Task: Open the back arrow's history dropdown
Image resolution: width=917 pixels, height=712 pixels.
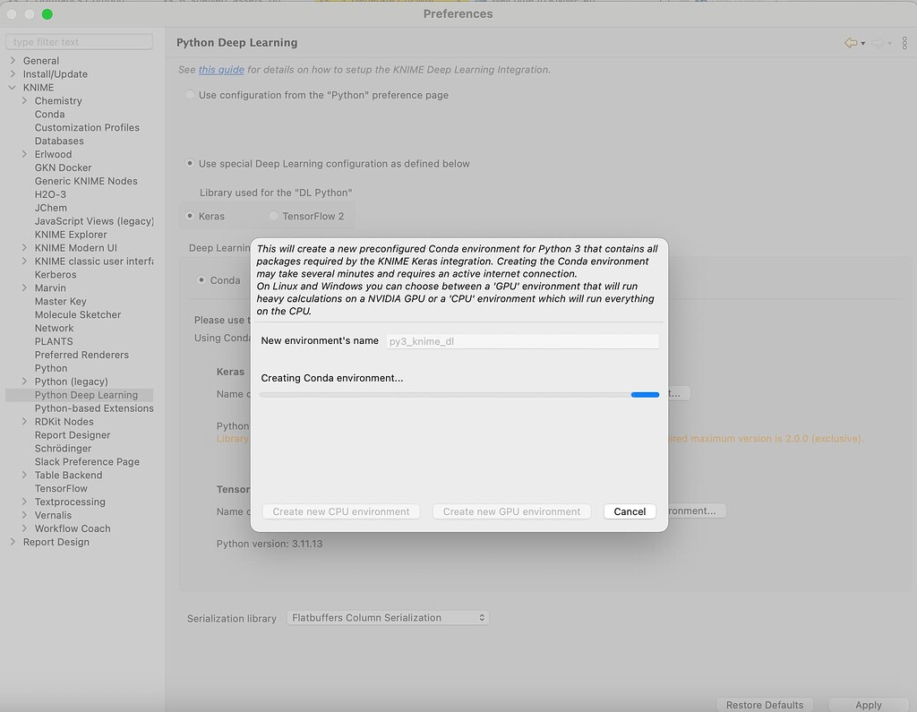Action: [862, 43]
